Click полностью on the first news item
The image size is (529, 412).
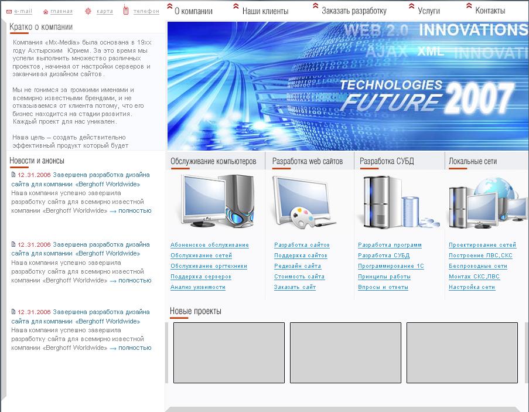coord(135,210)
